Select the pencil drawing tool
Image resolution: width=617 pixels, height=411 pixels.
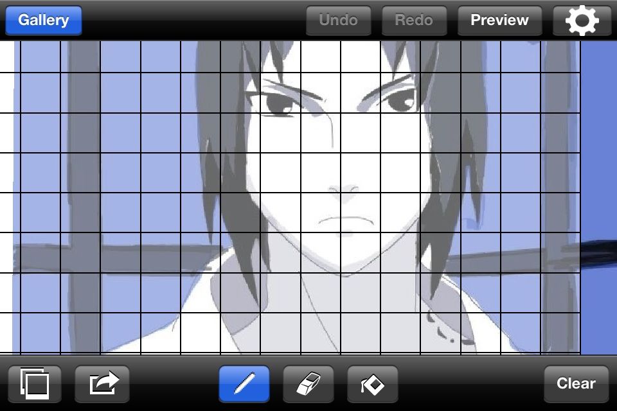pos(244,383)
